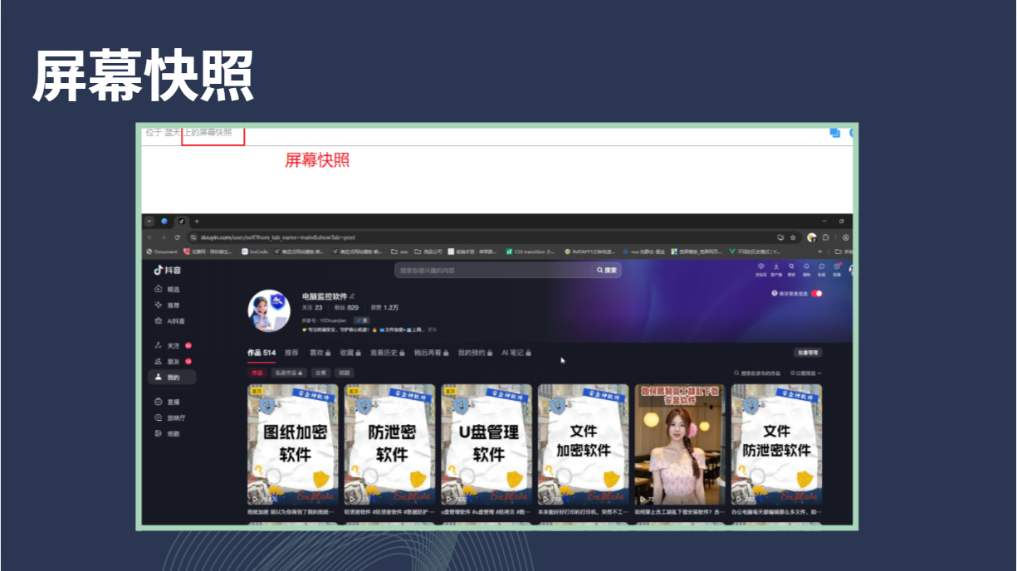This screenshot has width=1017, height=571.
Task: Open the seo bookmarks folder
Action: click(x=399, y=251)
